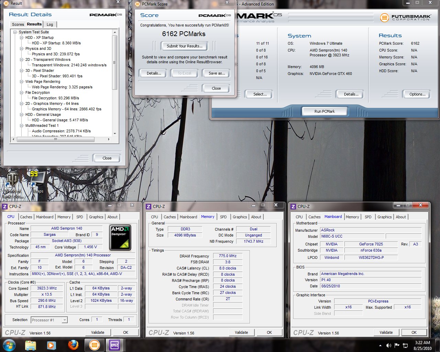Click the Run PCMark button
This screenshot has height=352, width=440.
[324, 111]
